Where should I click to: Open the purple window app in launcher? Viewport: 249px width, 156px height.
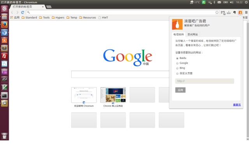click(4, 72)
